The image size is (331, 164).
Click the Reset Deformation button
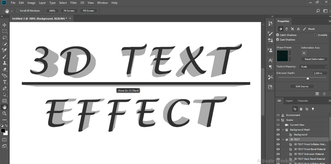pos(314,59)
